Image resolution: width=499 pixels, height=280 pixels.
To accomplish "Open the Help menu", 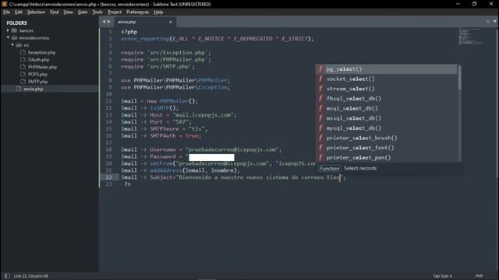I will click(158, 12).
